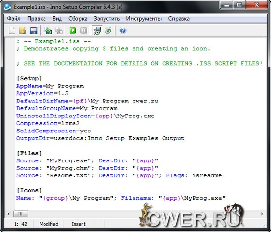The height and width of the screenshot is (232, 271).
Task: Click the [Icons] section header
Action: [29, 190]
